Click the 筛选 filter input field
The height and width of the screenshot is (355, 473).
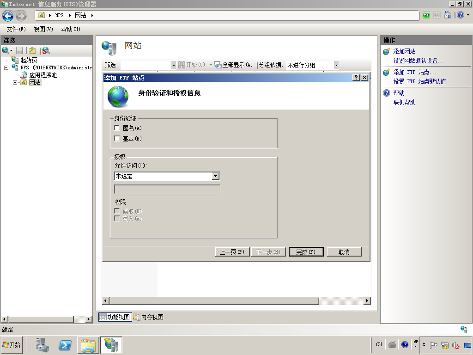(146, 65)
